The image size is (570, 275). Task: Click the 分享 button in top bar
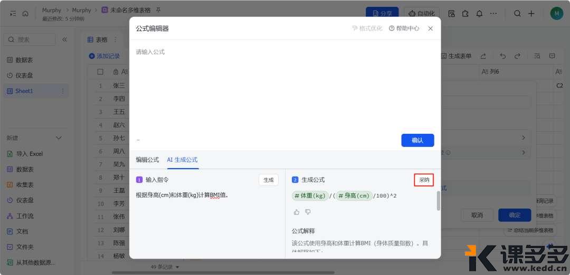tap(382, 13)
